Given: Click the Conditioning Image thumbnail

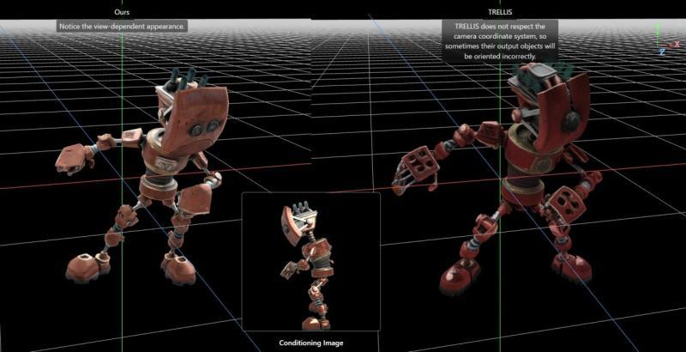Looking at the screenshot, I should (311, 262).
